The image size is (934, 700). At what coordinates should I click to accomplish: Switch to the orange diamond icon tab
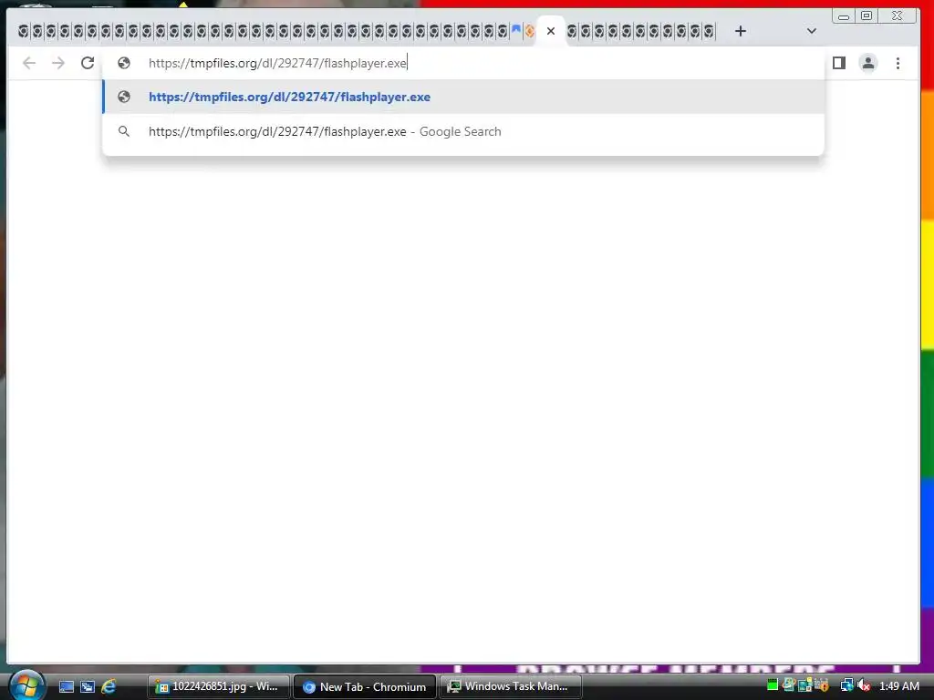(x=529, y=31)
